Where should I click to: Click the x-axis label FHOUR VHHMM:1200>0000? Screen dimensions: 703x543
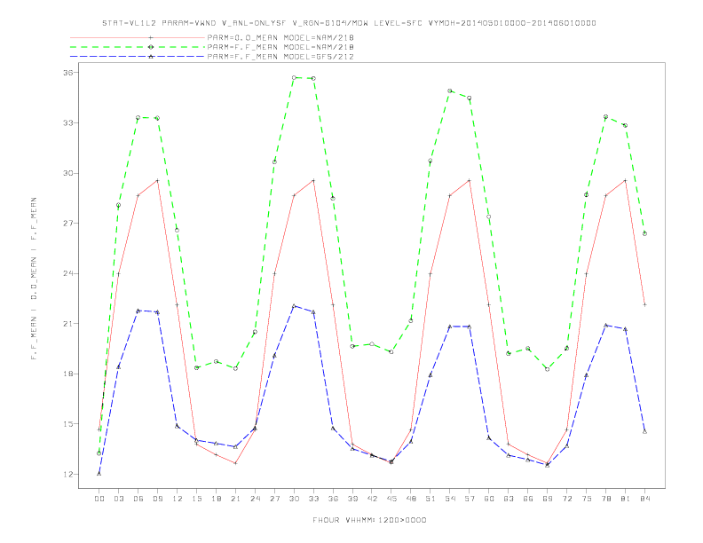tap(369, 520)
